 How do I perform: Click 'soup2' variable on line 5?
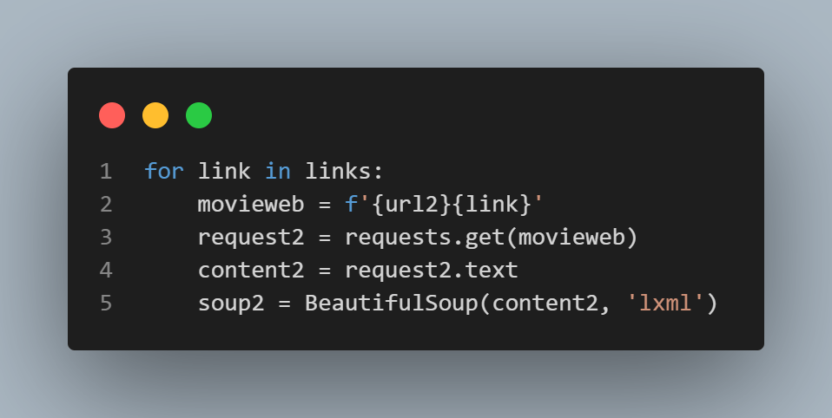click(231, 303)
